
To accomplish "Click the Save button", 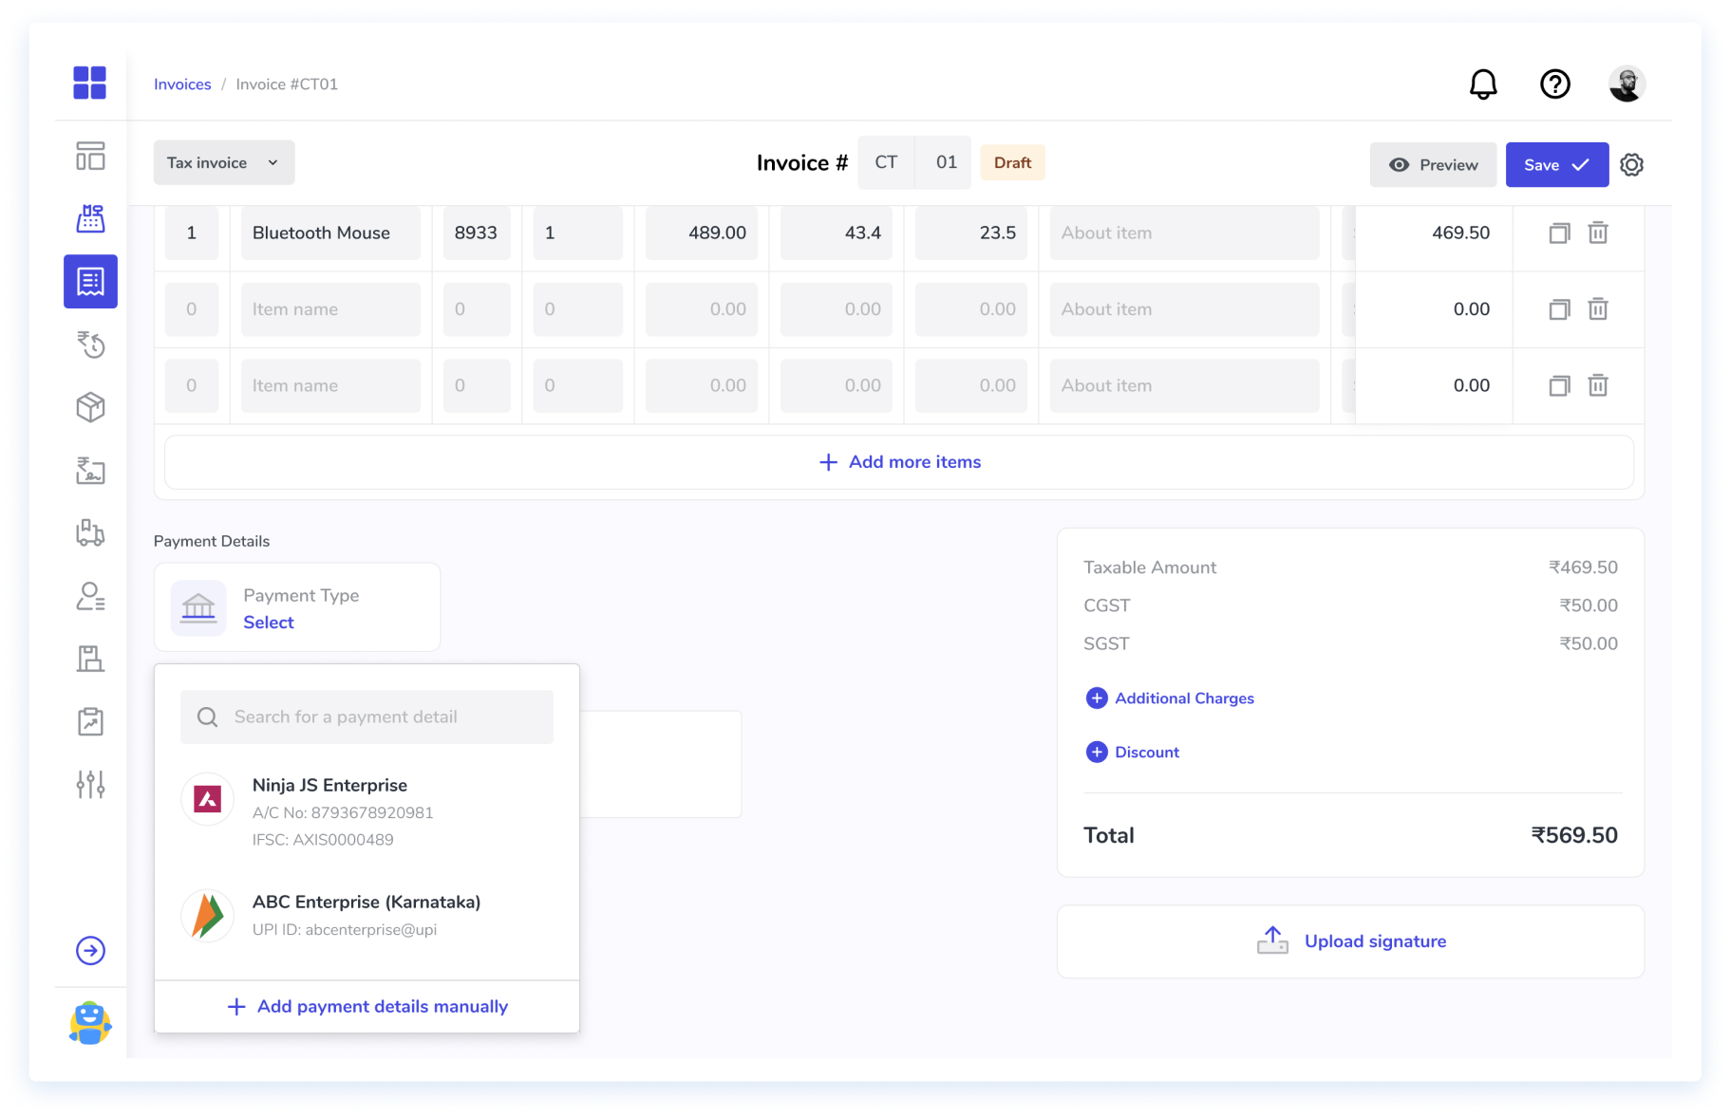I will coord(1555,164).
